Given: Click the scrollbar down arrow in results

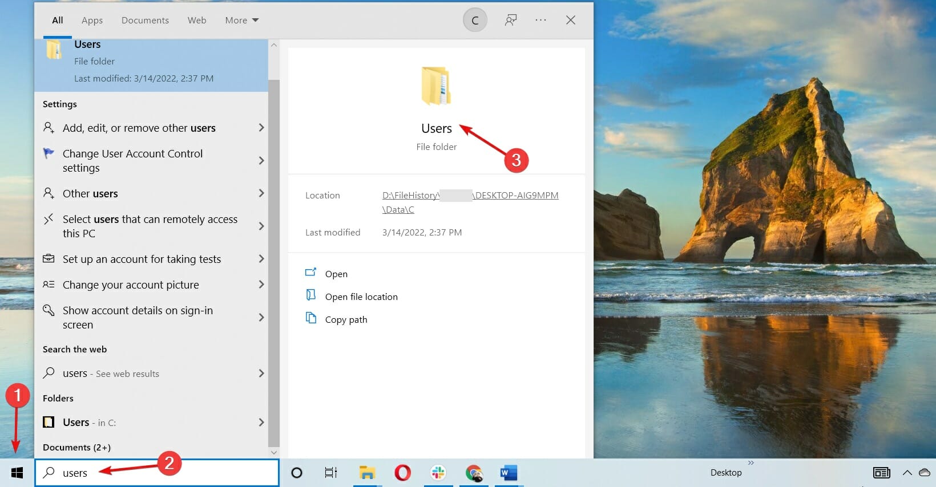Looking at the screenshot, I should (273, 452).
